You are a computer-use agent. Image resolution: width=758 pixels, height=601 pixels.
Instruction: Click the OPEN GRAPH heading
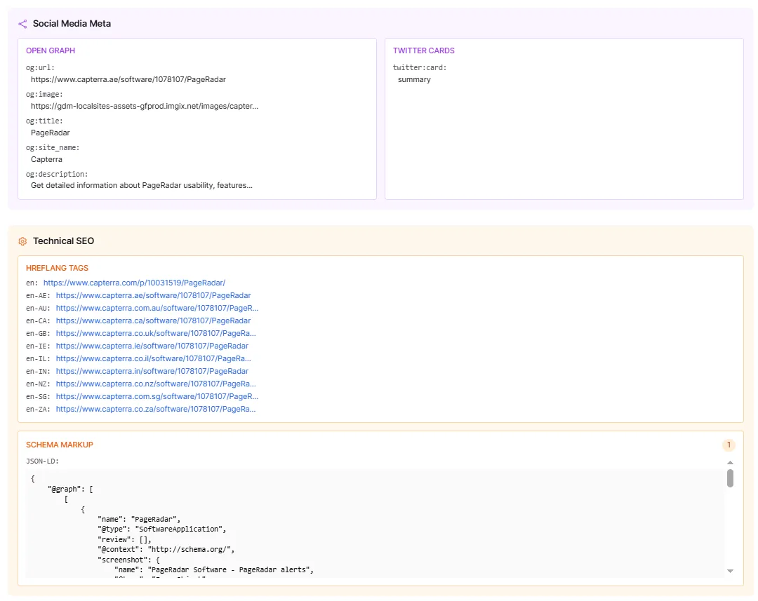51,50
